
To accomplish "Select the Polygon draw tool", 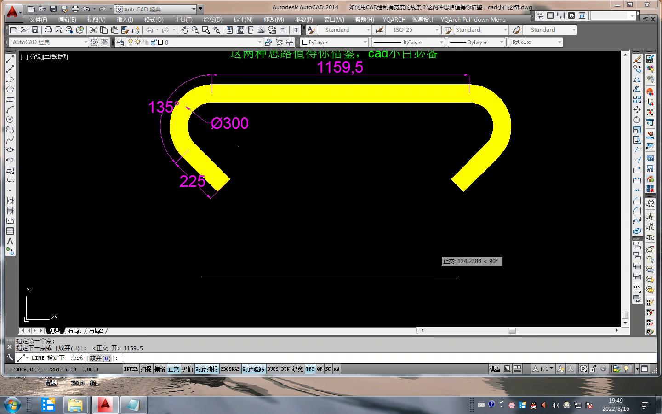I will [10, 89].
